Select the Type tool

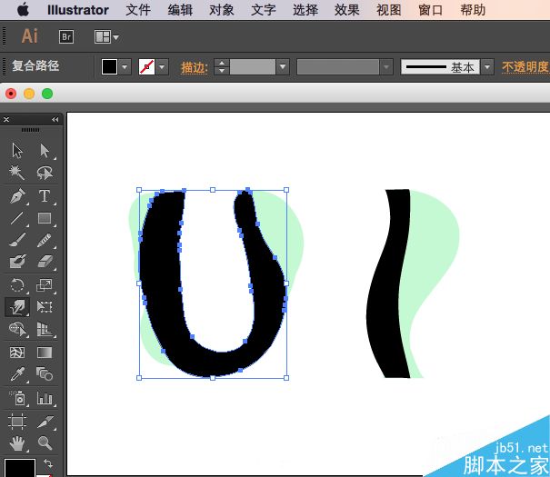tap(45, 195)
